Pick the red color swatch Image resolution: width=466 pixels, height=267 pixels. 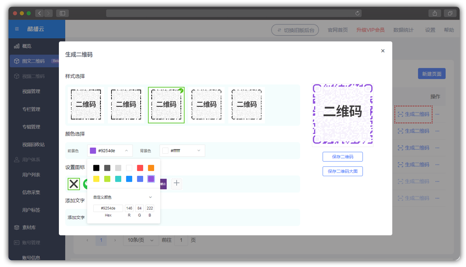click(x=140, y=168)
